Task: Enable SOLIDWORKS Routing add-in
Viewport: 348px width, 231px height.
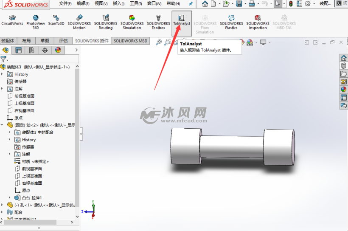Action: pos(106,22)
